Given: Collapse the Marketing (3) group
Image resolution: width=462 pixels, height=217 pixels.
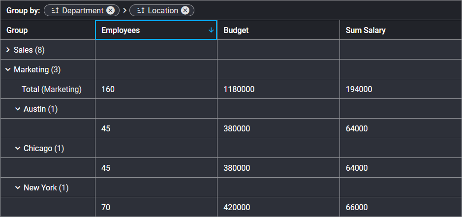Looking at the screenshot, I should click(8, 69).
